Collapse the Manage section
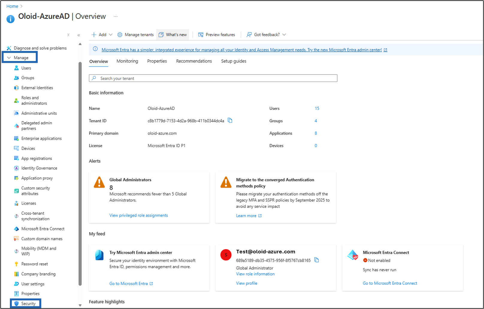 20,57
